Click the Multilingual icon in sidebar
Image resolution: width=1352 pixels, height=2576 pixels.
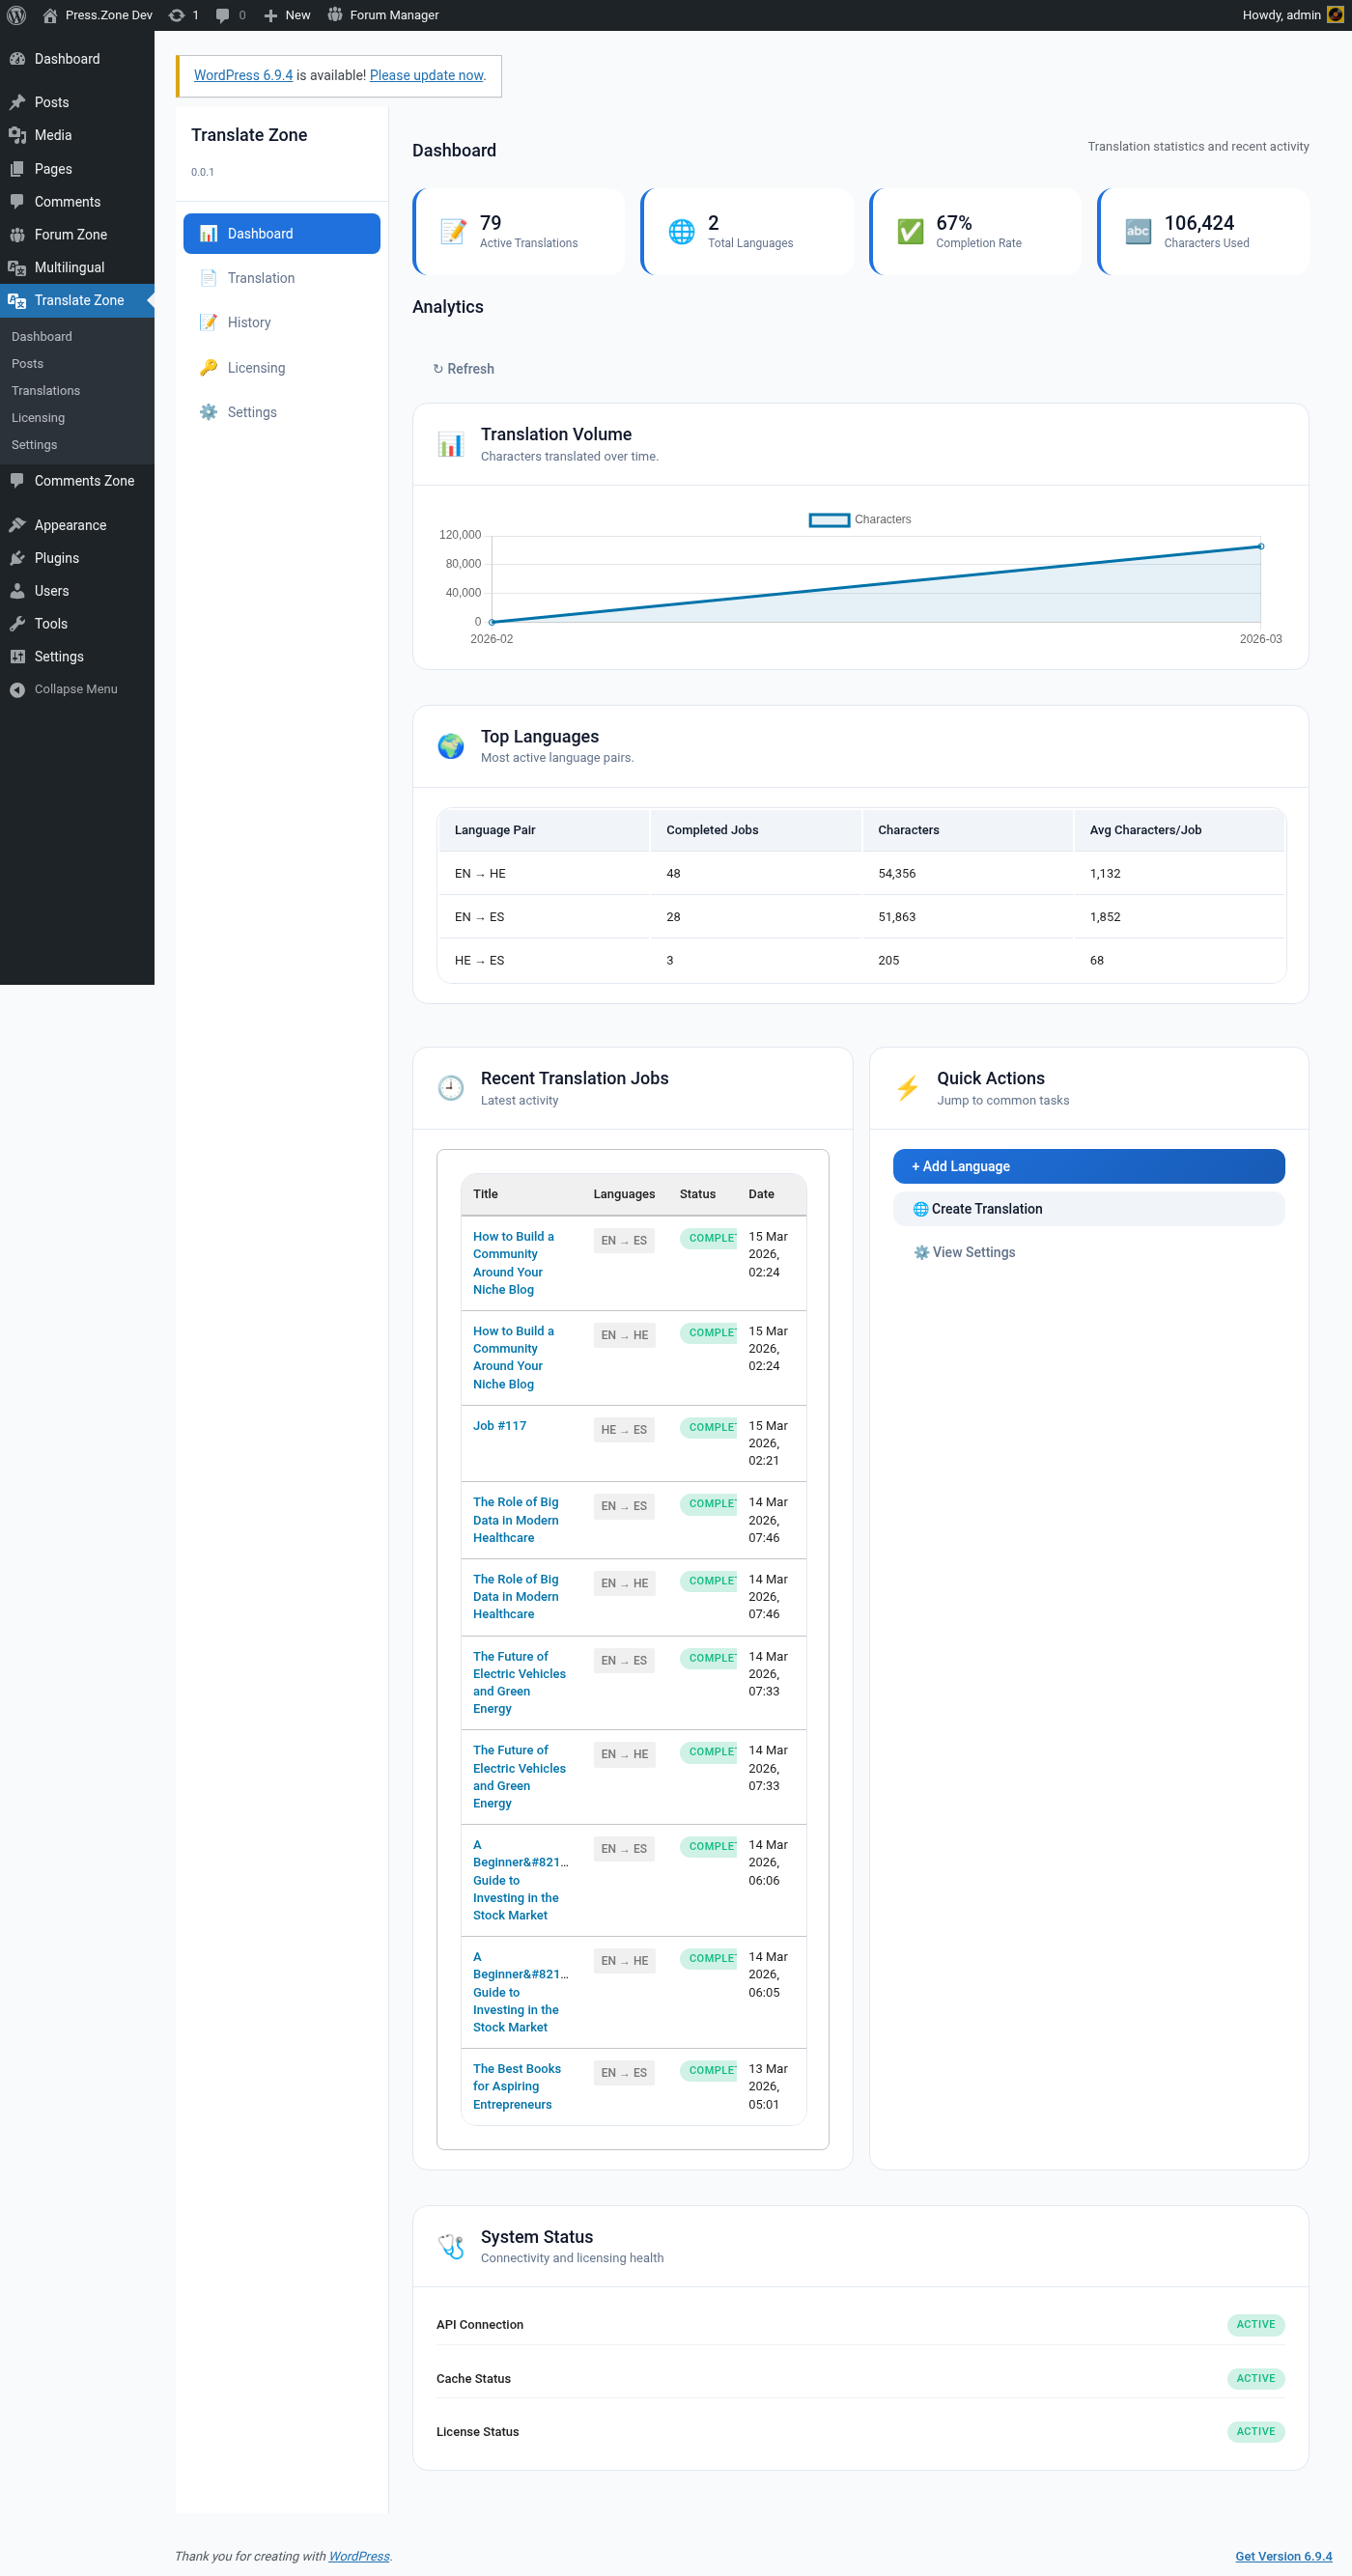pyautogui.click(x=17, y=268)
